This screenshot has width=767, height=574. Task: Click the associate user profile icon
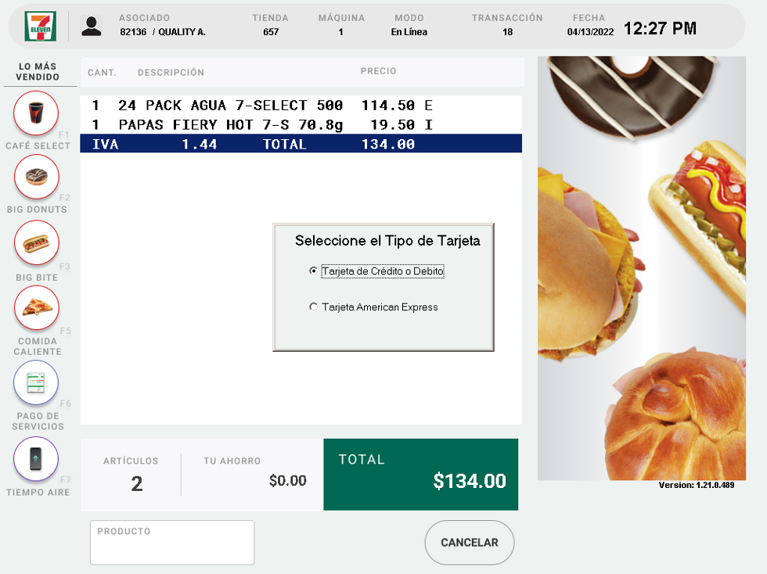click(x=92, y=26)
